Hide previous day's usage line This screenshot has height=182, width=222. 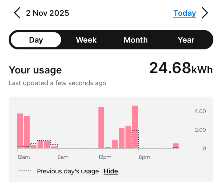[x=111, y=171]
